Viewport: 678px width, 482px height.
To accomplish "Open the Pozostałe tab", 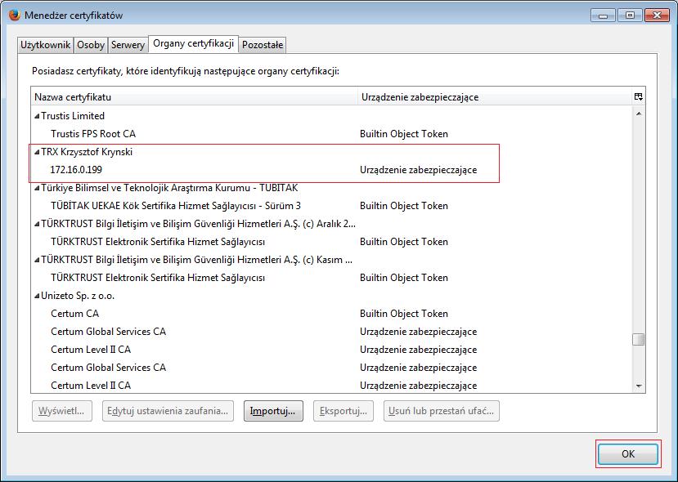I will point(263,45).
